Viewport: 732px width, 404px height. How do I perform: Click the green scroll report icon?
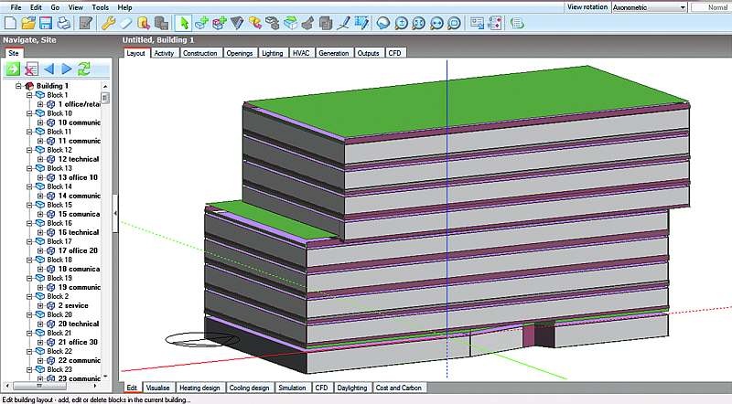coord(517,22)
